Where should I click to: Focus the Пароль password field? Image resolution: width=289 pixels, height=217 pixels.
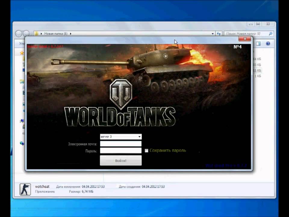tap(121, 151)
